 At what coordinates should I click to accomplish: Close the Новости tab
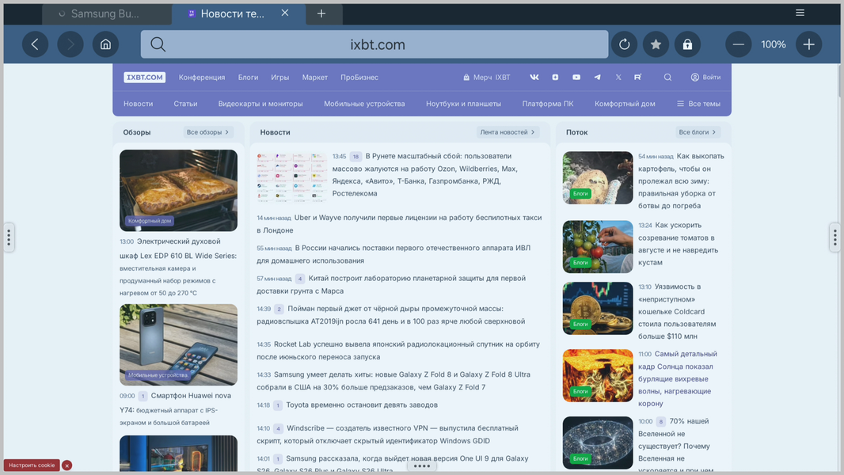tap(285, 13)
